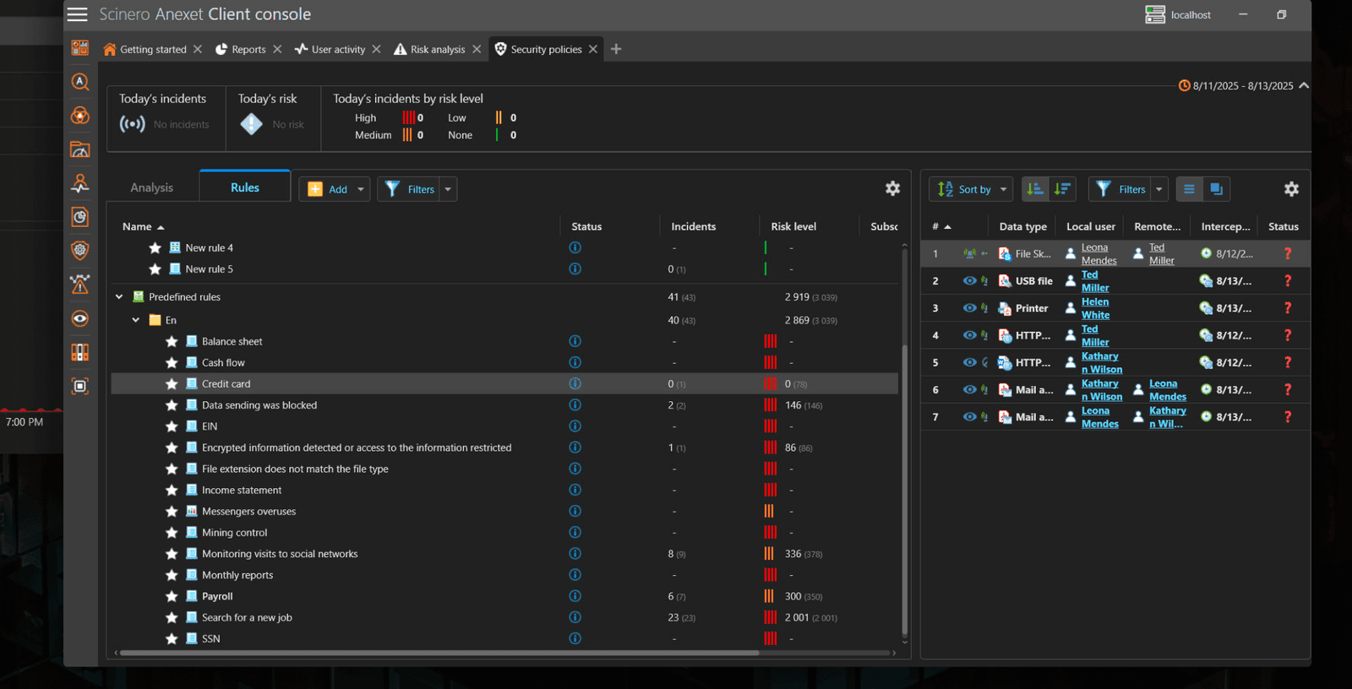This screenshot has width=1352, height=689.
Task: Collapse the date range panel chevron
Action: point(1304,85)
